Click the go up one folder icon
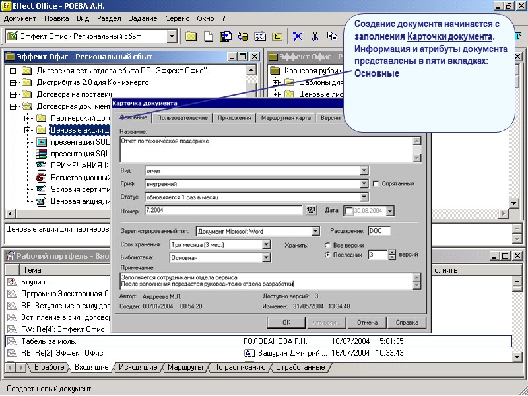The height and width of the screenshot is (396, 528). pyautogui.click(x=277, y=36)
